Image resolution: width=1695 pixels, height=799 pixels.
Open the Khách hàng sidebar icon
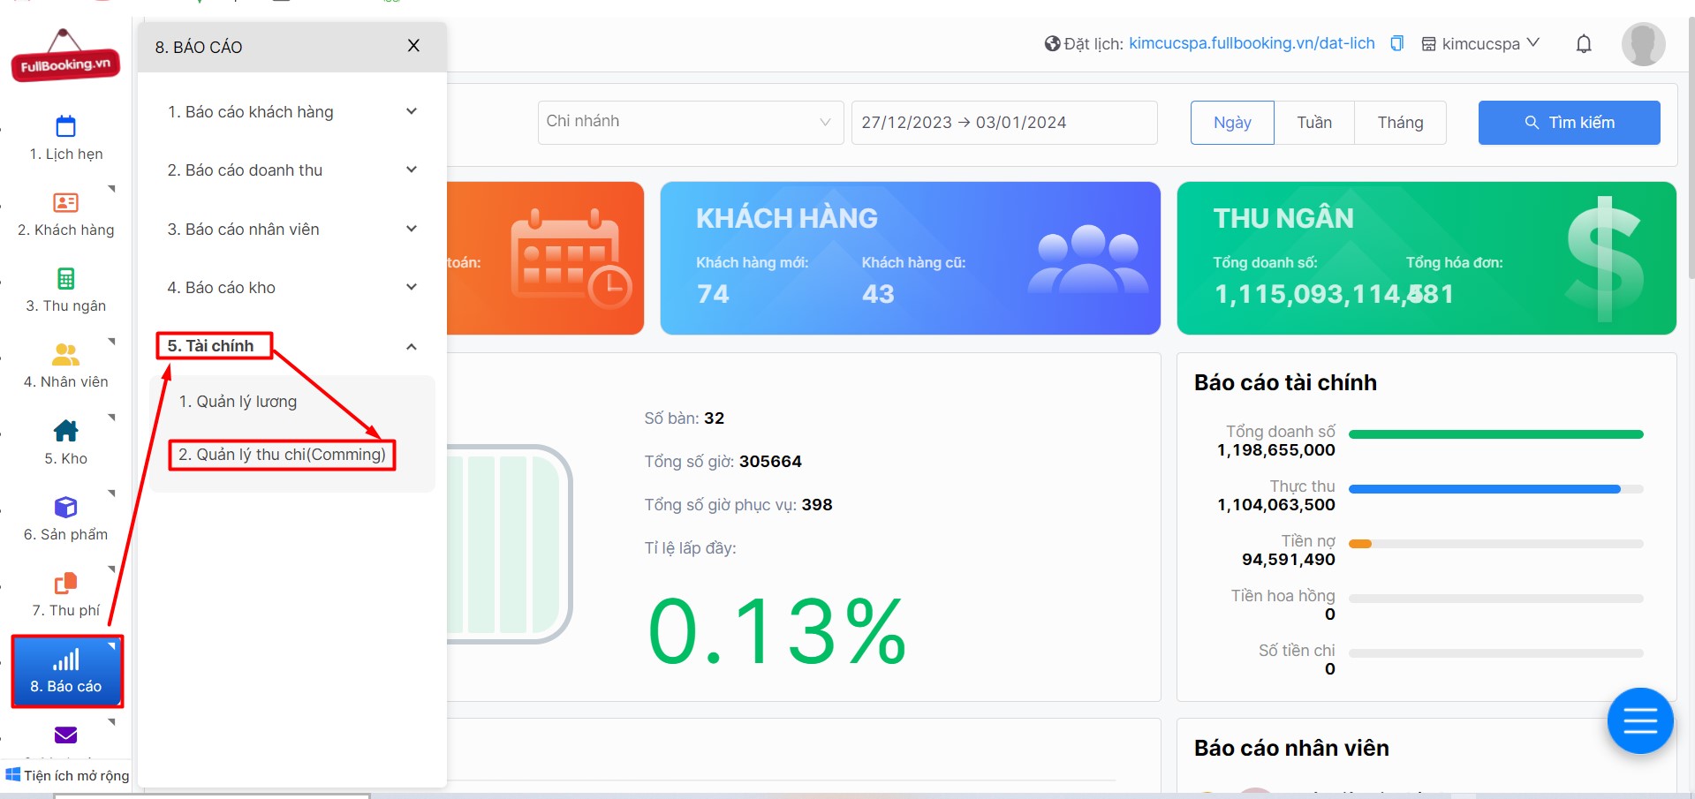(65, 202)
